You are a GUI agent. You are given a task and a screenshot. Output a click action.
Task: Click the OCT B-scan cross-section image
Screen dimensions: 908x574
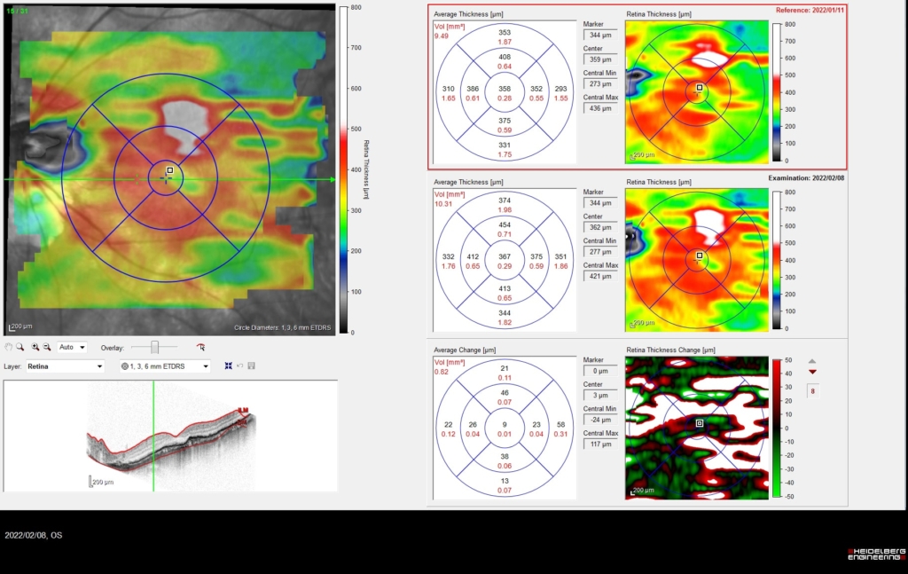[170, 436]
